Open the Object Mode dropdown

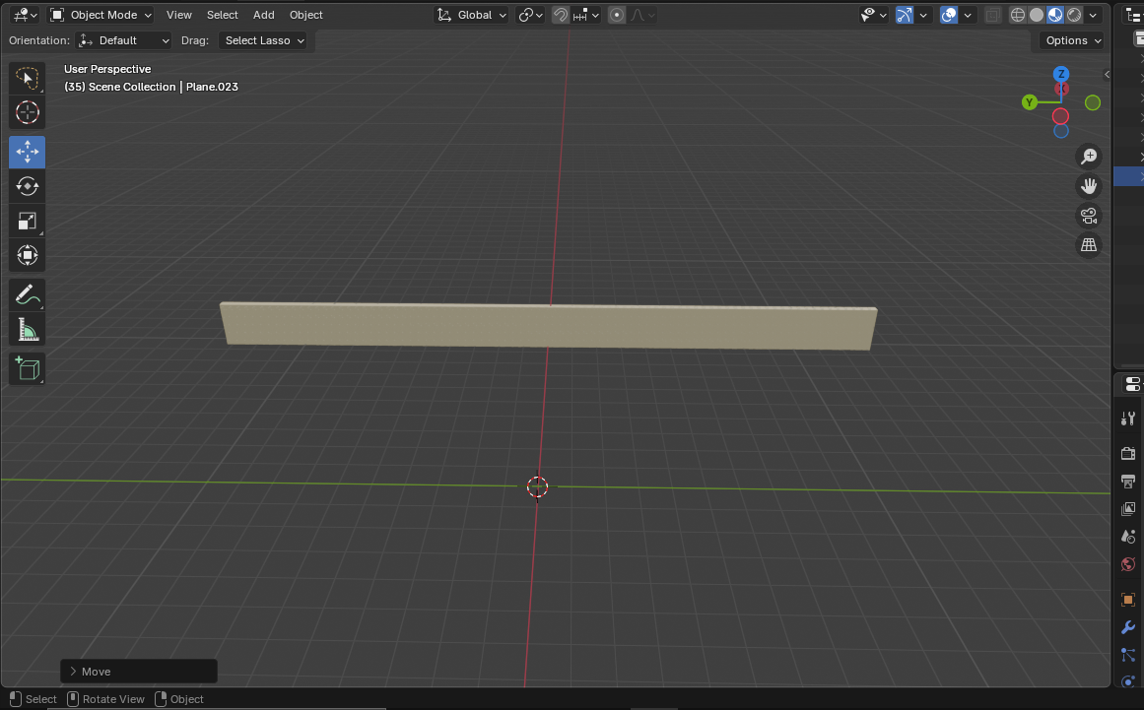tap(101, 15)
